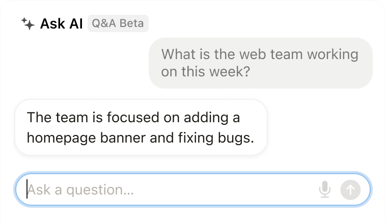
Task: Click the word "focused" in the AI response
Action: pos(133,118)
